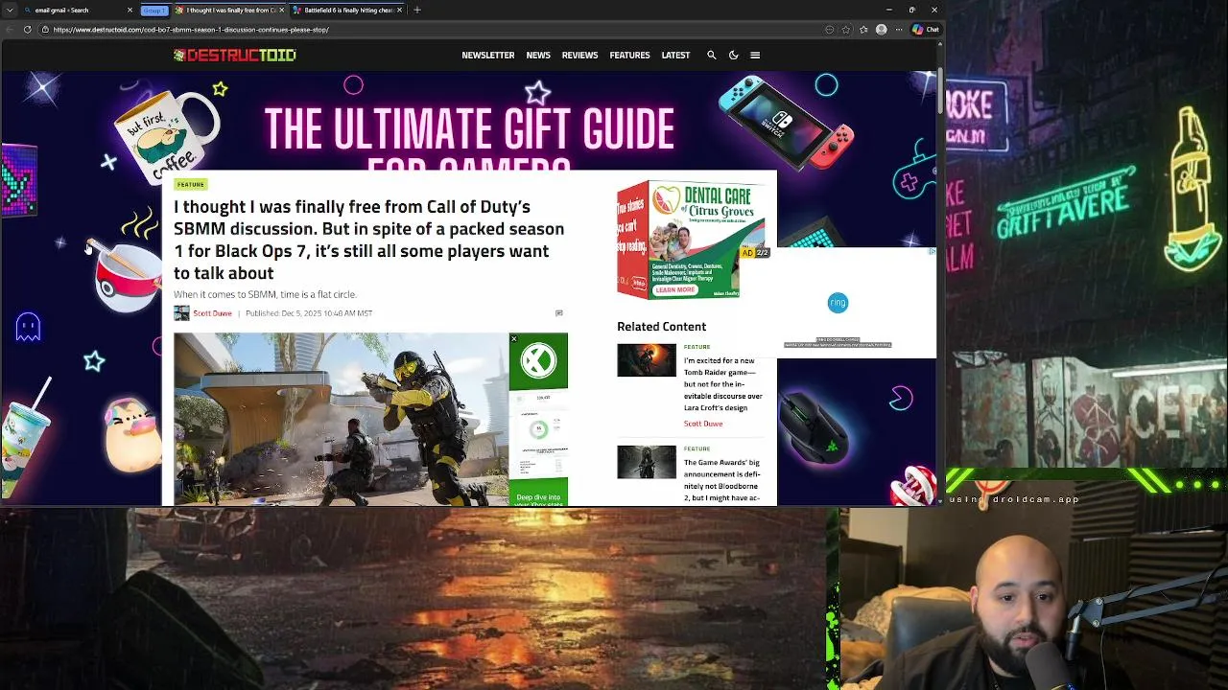This screenshot has width=1228, height=690.
Task: Click the SBMM article headline
Action: pos(369,240)
